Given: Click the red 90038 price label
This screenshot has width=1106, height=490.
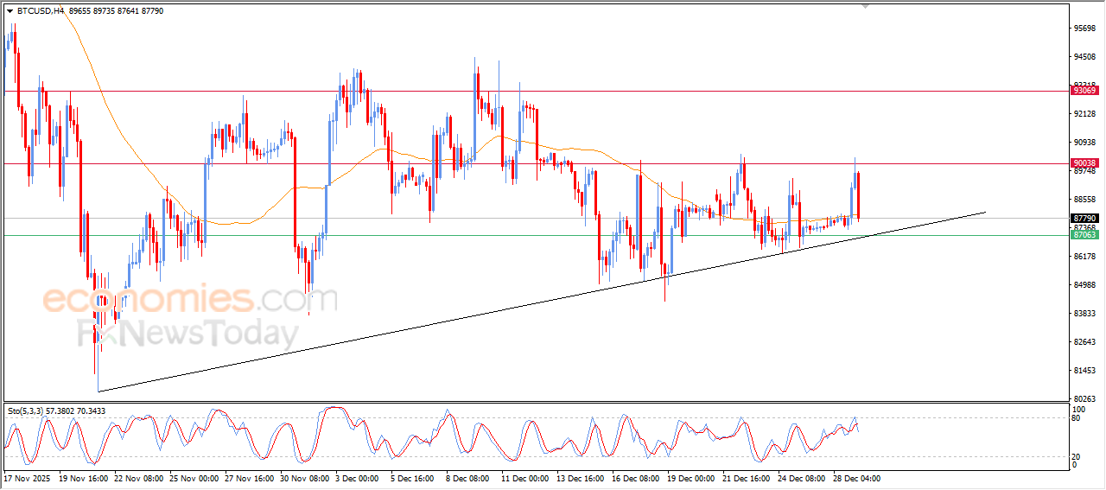Looking at the screenshot, I should [1084, 163].
